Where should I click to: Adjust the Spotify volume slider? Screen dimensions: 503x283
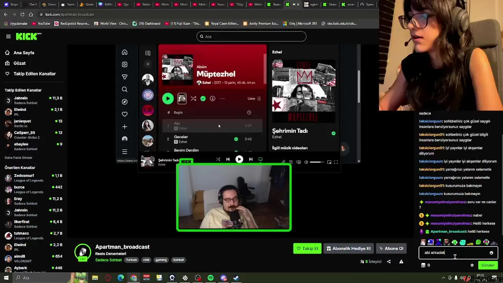317,162
